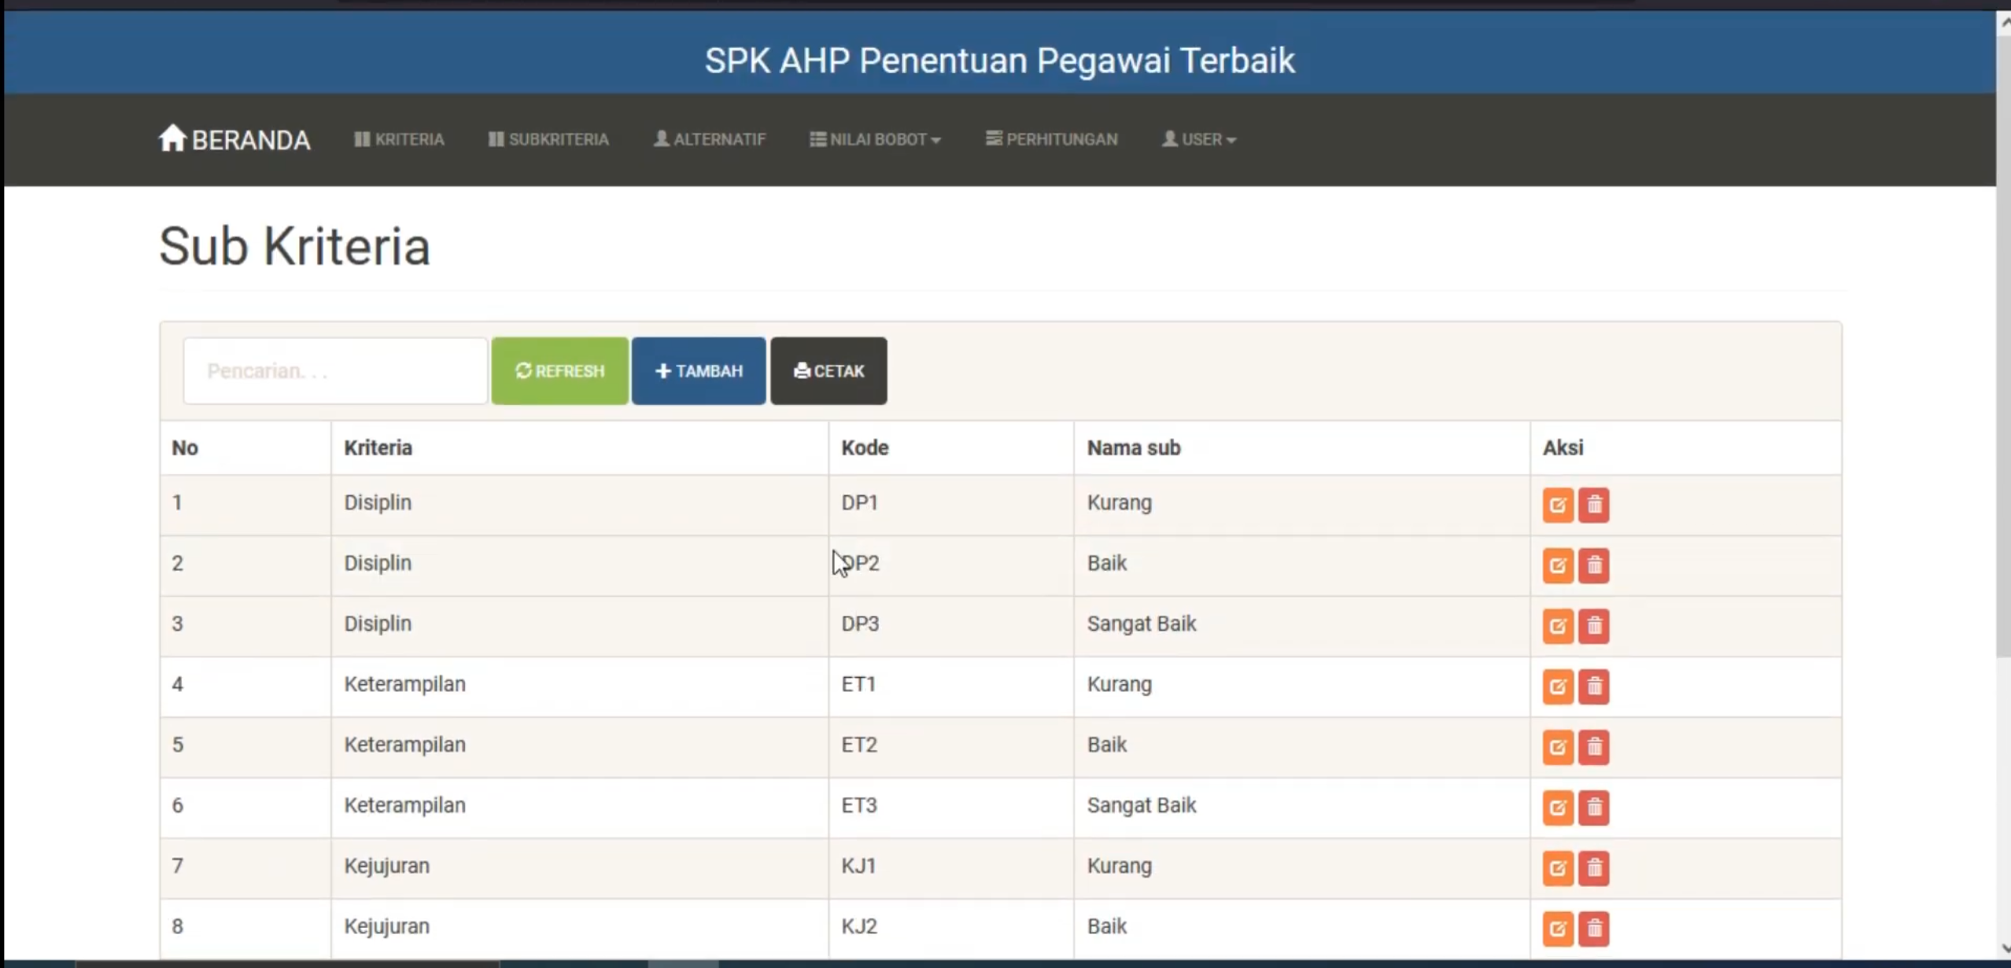
Task: Edit the row with code KJ2
Action: pos(1558,929)
